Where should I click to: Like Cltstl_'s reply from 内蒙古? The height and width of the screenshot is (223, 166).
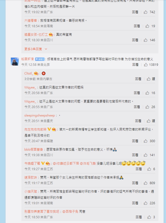(x=151, y=79)
